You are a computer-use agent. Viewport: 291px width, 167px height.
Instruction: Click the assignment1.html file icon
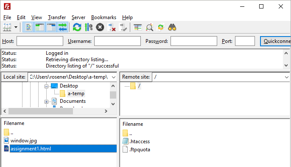tap(6, 148)
